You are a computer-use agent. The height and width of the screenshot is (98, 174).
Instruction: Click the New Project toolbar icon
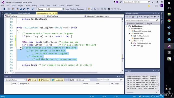tap(13, 9)
